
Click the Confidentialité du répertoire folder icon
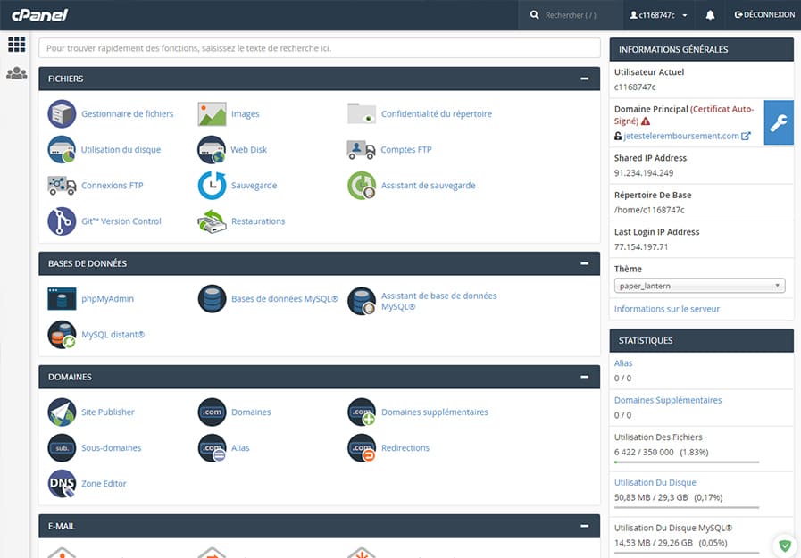(x=362, y=114)
